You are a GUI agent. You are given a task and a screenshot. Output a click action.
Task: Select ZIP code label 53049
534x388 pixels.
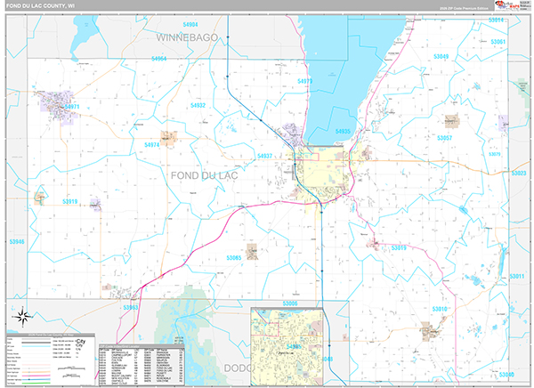coord(441,57)
